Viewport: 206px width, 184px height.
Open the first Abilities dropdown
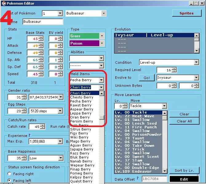tap(101, 58)
